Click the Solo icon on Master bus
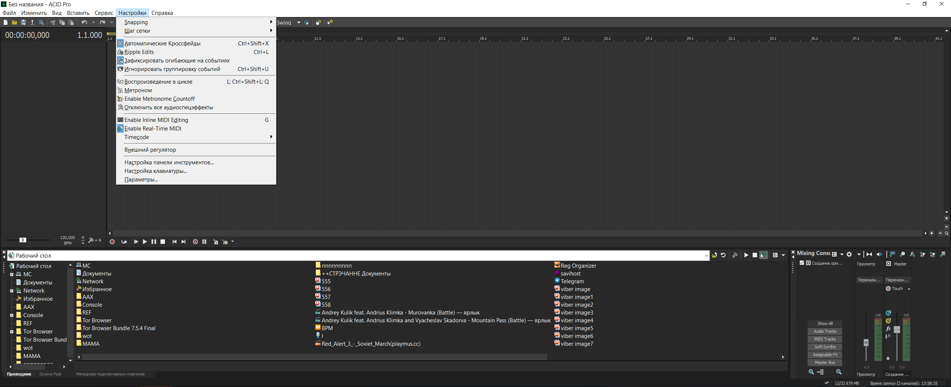Screen dimensions: 951x387 [888, 321]
